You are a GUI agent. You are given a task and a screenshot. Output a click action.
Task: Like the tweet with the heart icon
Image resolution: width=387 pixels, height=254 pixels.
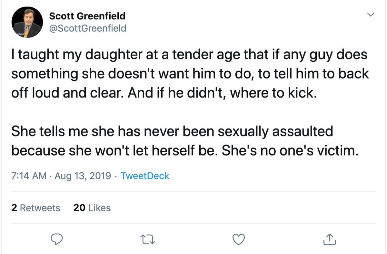(x=239, y=239)
